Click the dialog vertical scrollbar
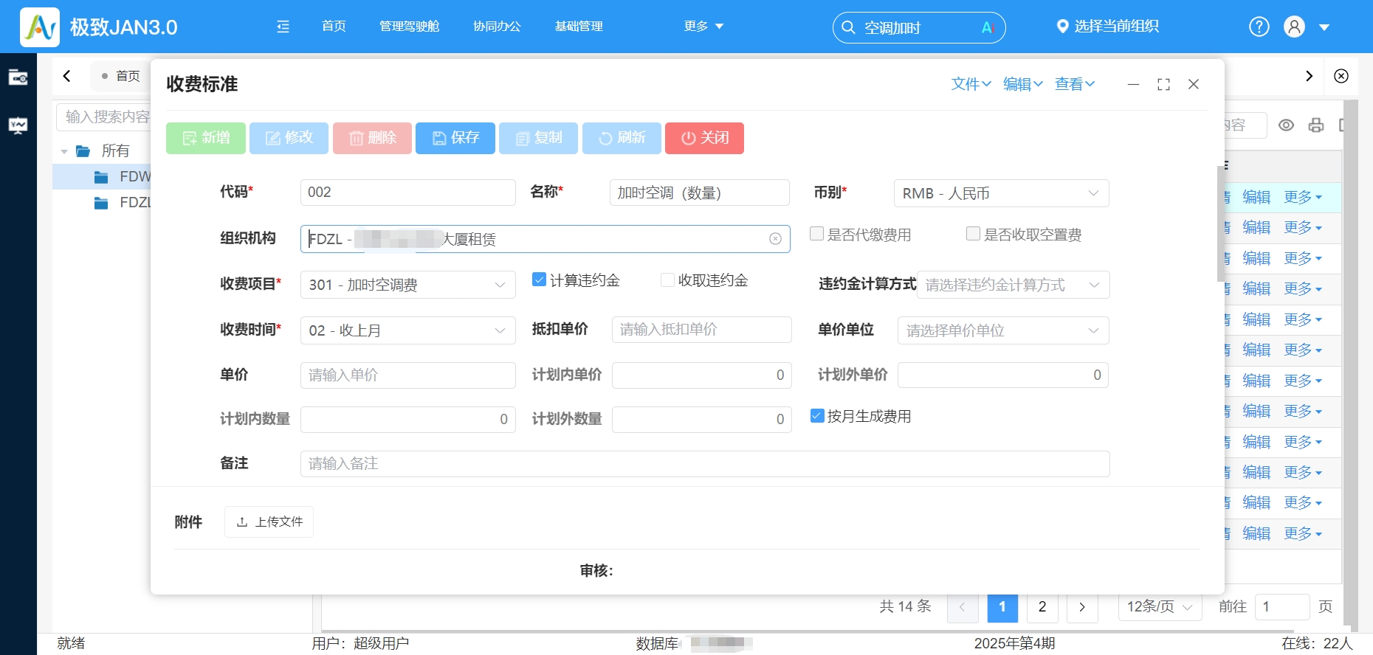The width and height of the screenshot is (1373, 655). click(x=1220, y=223)
